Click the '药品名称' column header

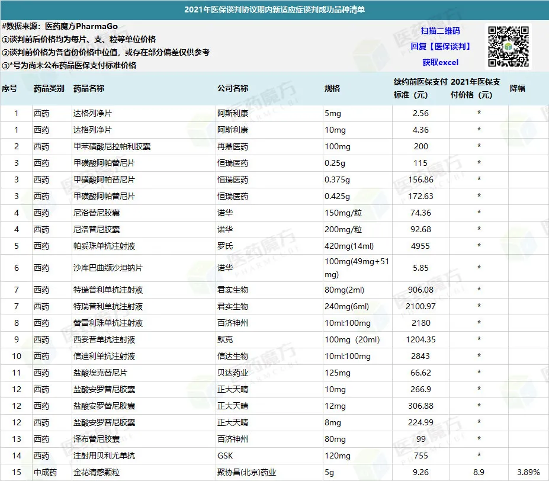coord(89,88)
